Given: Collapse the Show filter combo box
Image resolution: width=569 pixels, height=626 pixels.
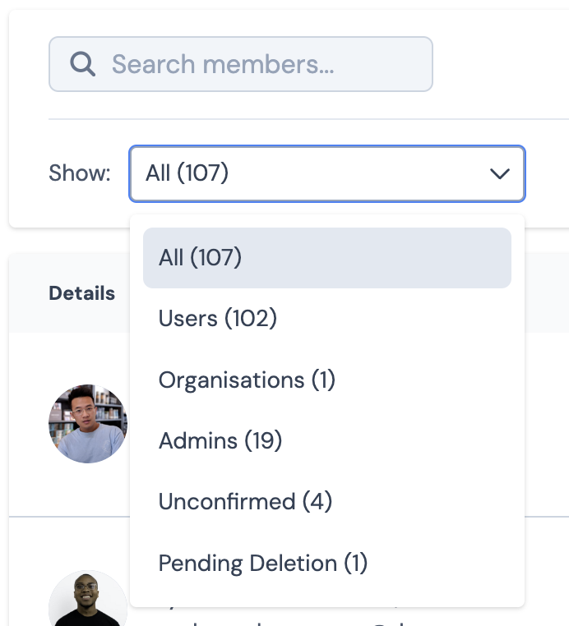Looking at the screenshot, I should 326,173.
